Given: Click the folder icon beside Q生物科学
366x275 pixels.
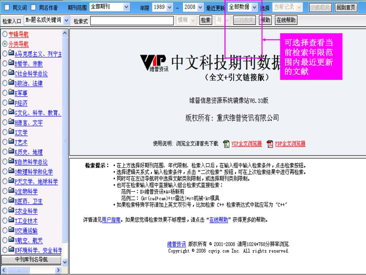Looking at the screenshot, I should point(11,190).
